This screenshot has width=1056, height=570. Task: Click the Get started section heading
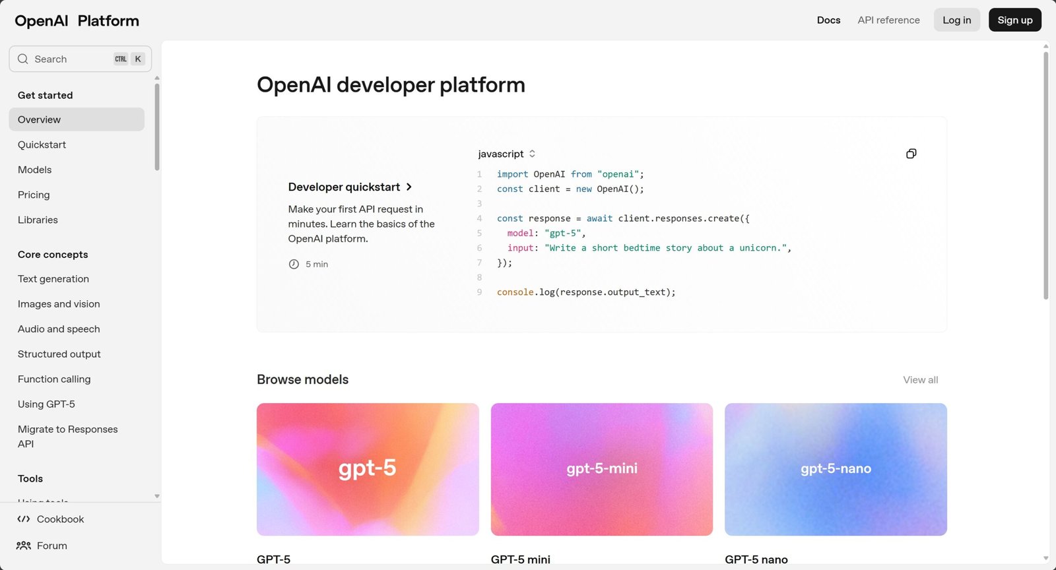[x=46, y=95]
